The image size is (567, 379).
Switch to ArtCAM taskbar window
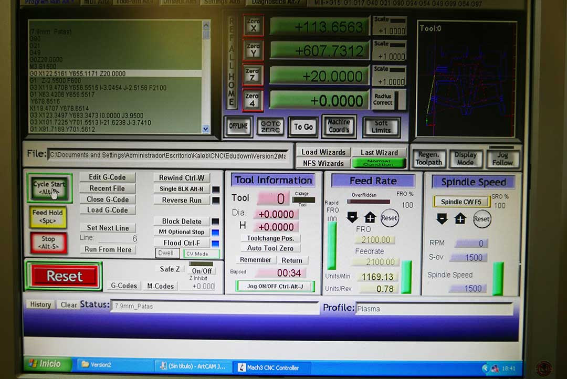194,366
